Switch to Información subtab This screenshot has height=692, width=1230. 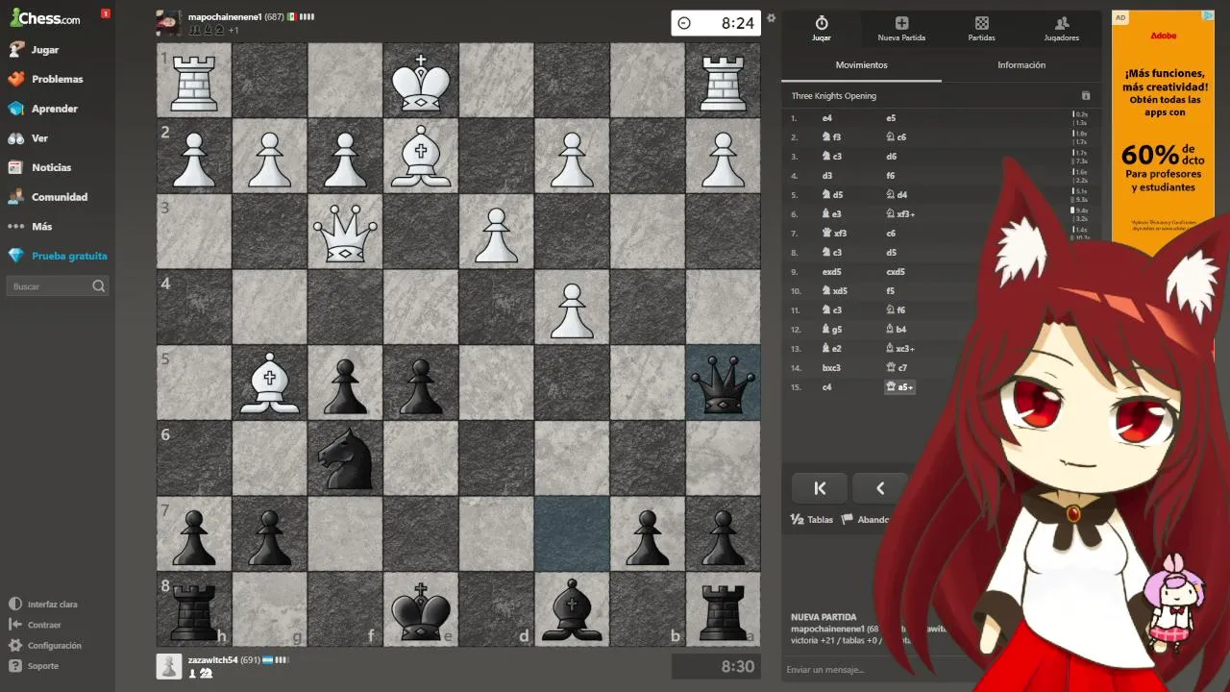[x=1021, y=65]
